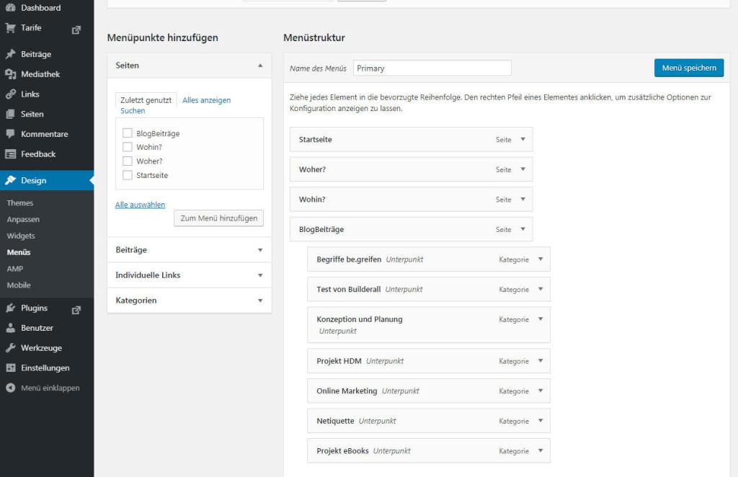738x477 pixels.
Task: Tick the Wohin? checkbox
Action: [x=128, y=147]
